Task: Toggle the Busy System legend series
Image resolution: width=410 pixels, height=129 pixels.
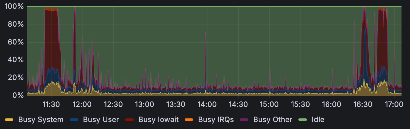Action: (x=41, y=120)
